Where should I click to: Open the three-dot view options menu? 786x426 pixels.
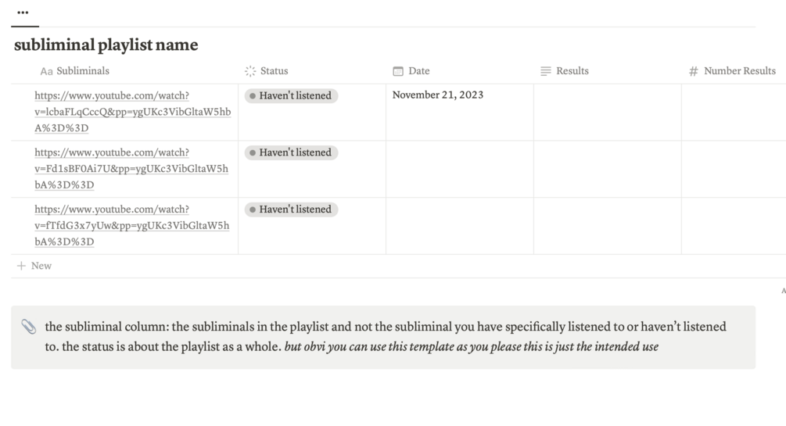point(23,13)
